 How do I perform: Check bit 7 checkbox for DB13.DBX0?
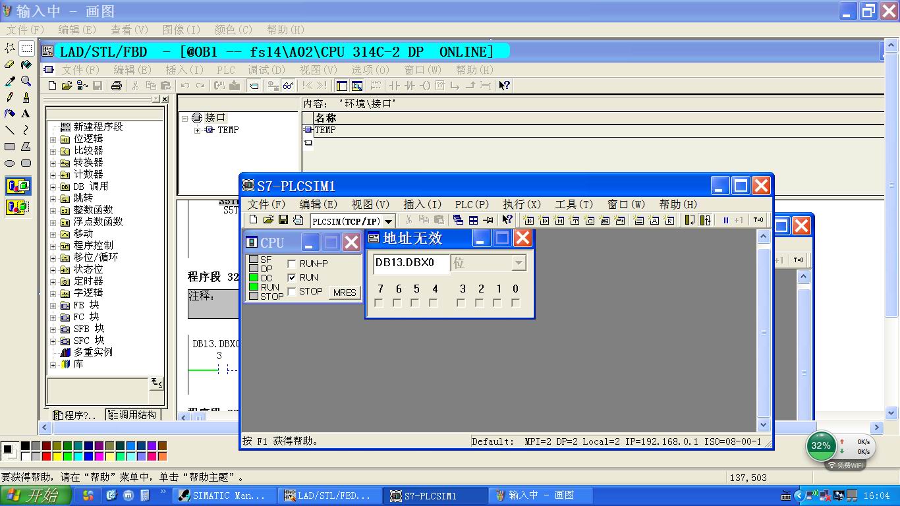click(x=379, y=303)
